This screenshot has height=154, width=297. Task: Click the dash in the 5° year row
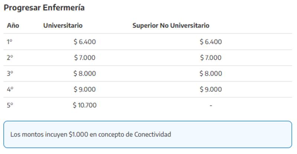211,106
